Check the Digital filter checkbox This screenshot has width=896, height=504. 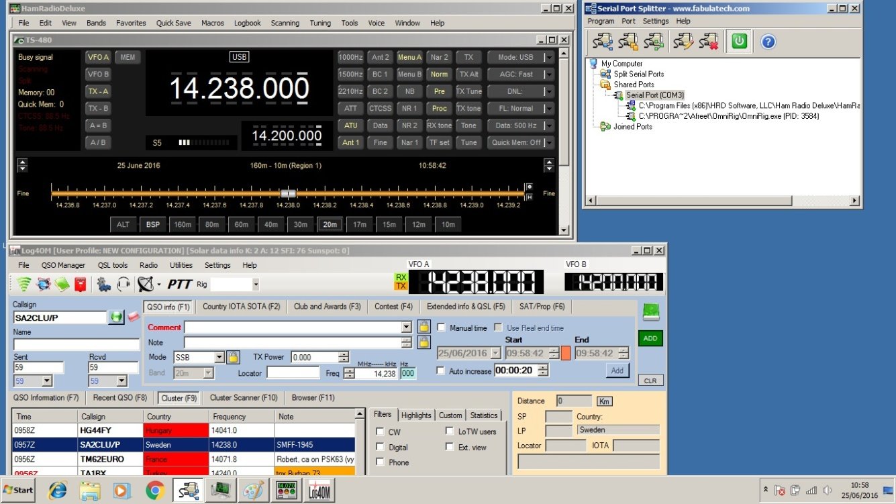click(381, 447)
